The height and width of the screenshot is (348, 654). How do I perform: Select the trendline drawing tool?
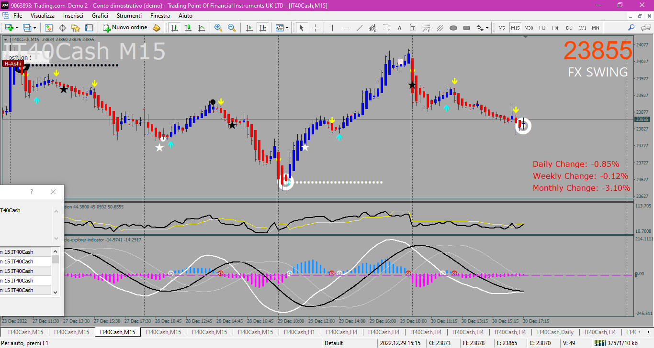click(359, 28)
